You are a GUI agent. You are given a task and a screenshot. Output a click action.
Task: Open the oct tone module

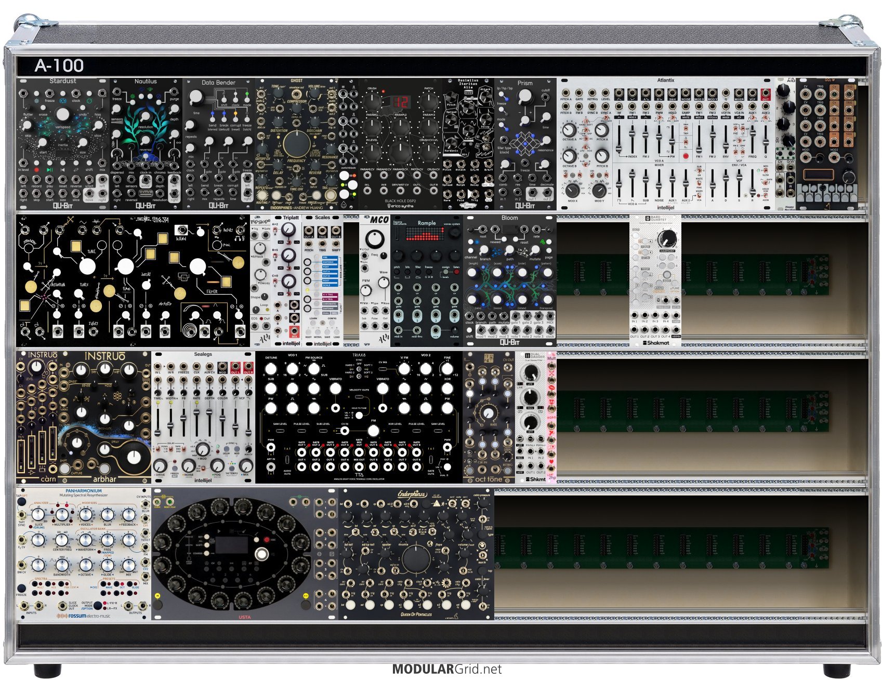click(489, 417)
